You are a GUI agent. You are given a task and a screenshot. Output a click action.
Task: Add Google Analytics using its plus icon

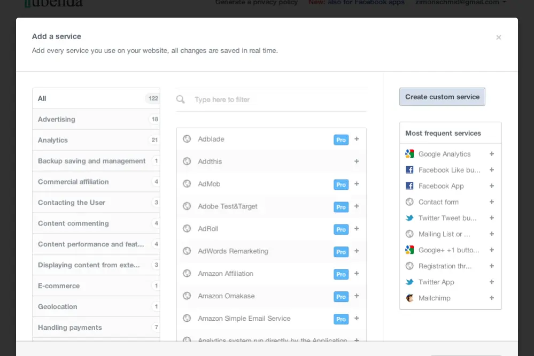pos(491,154)
